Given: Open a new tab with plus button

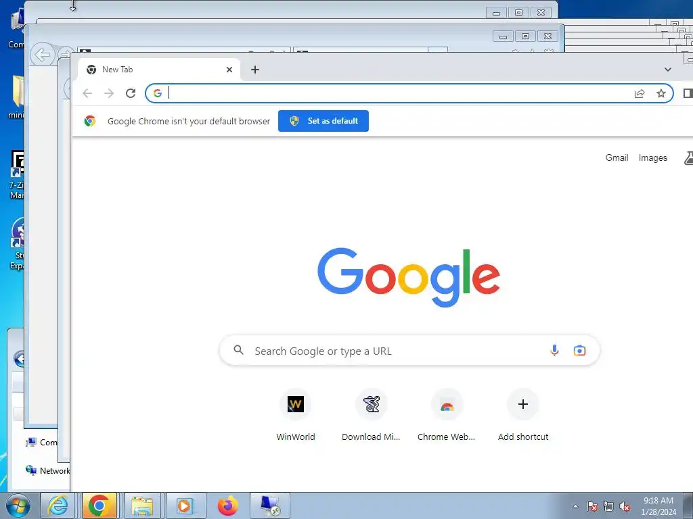Looking at the screenshot, I should click(x=255, y=70).
